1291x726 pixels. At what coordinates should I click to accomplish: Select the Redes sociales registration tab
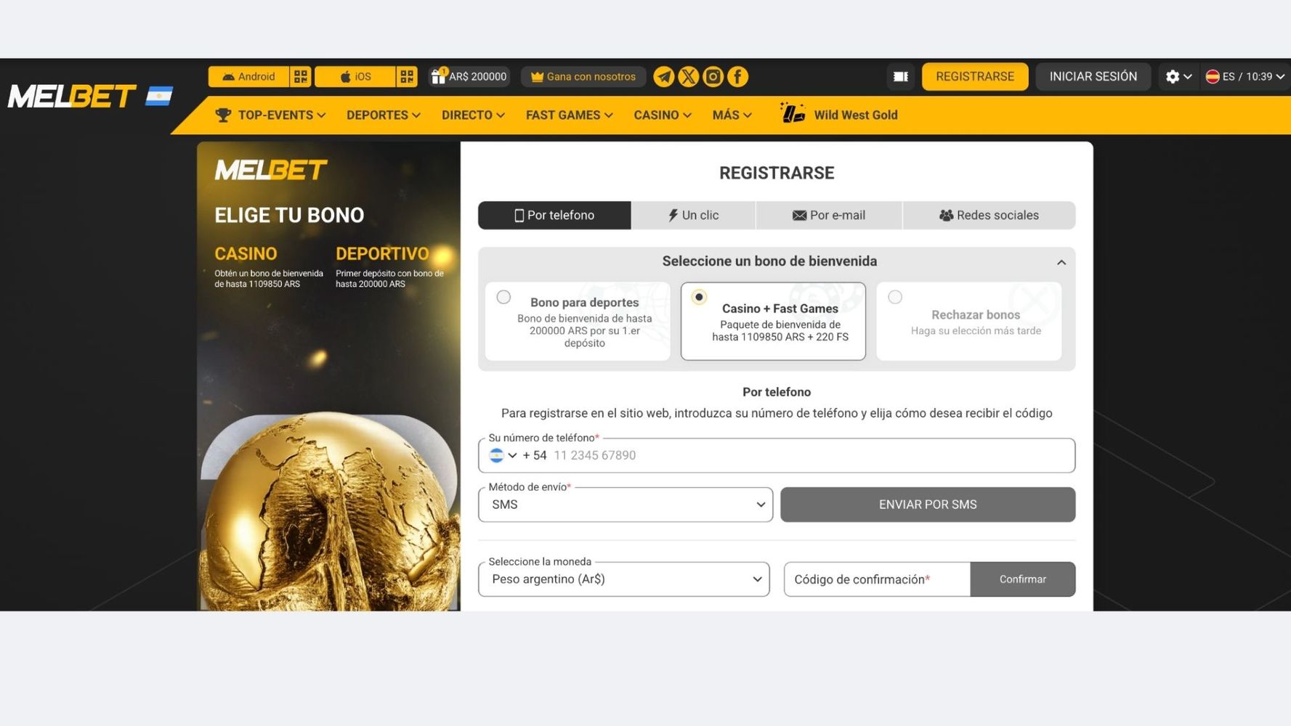[989, 215]
